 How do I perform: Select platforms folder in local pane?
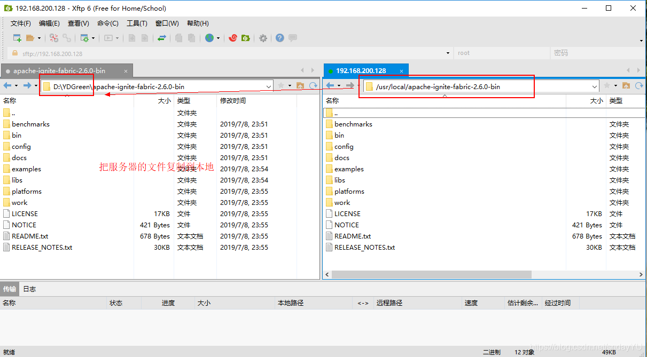click(27, 191)
